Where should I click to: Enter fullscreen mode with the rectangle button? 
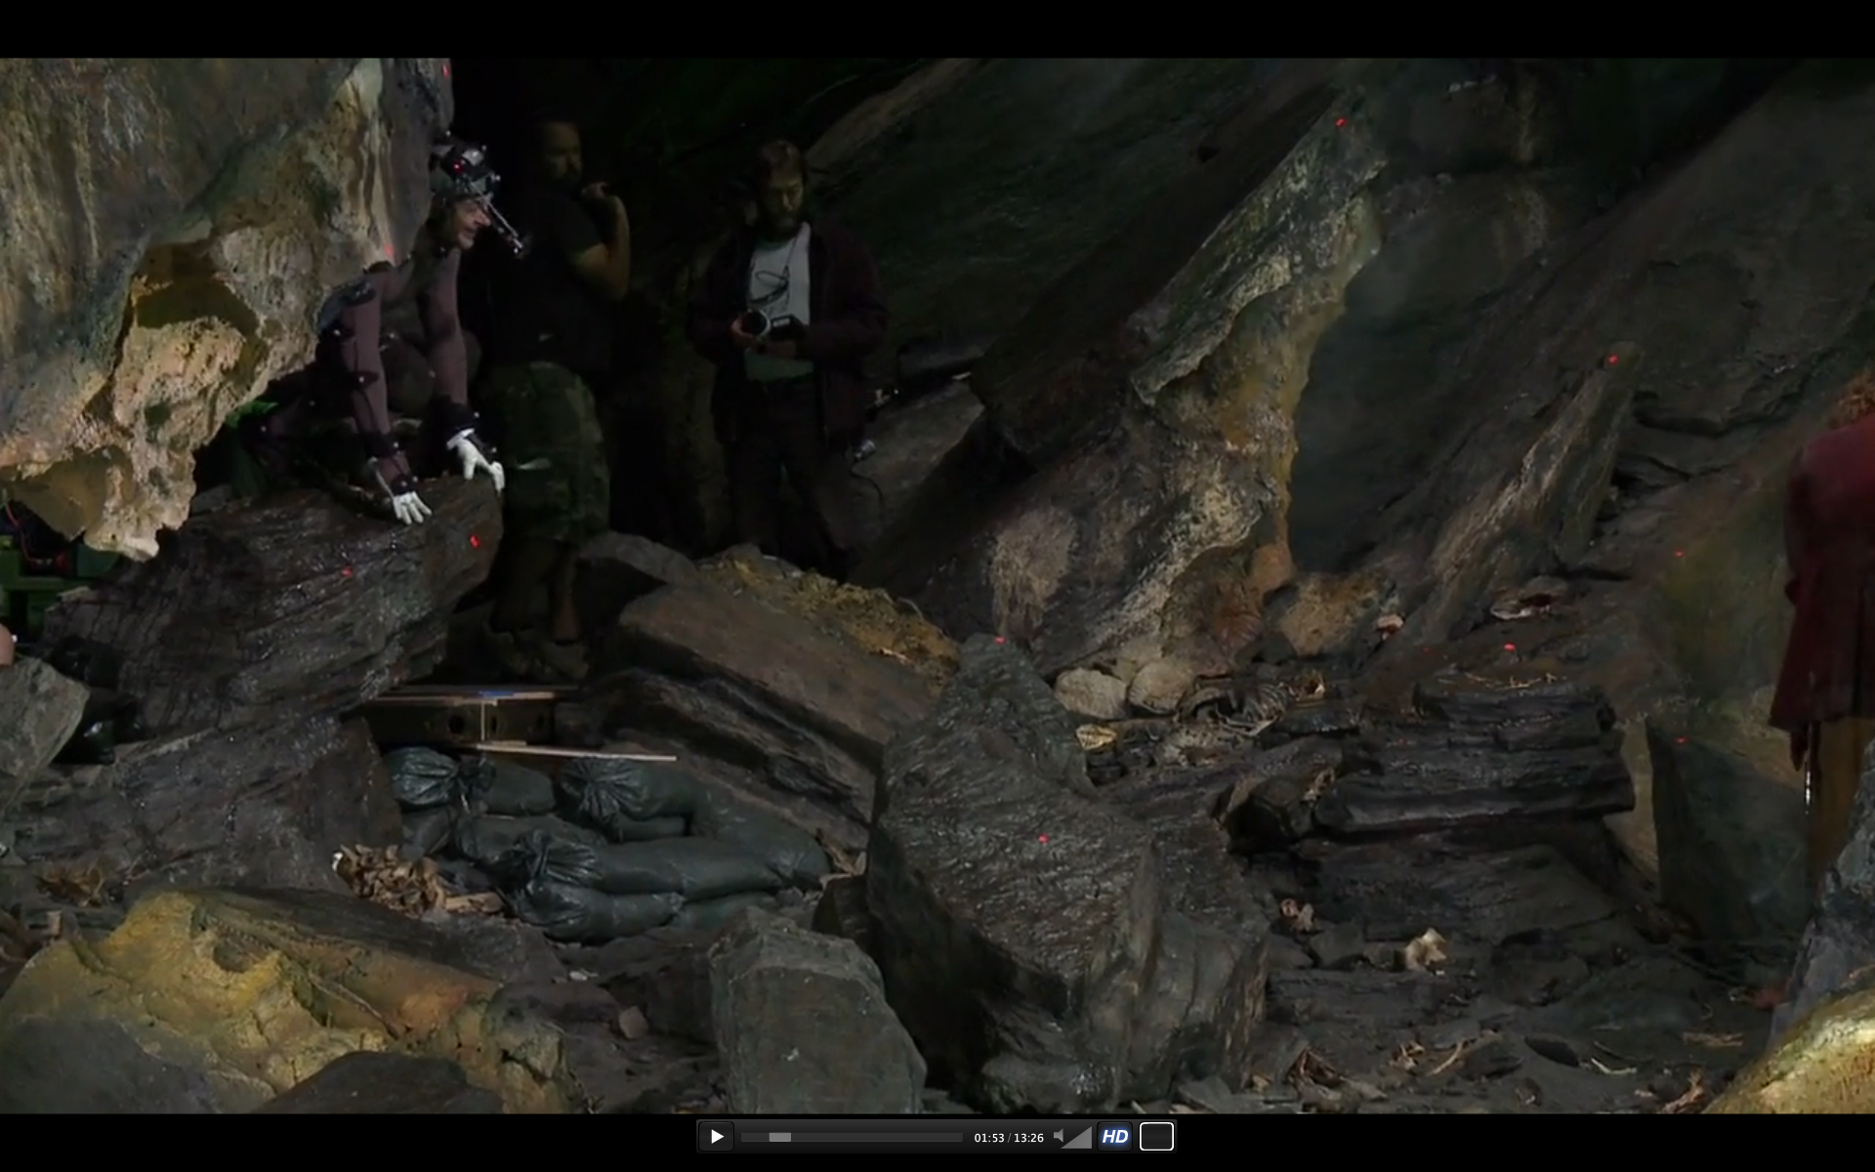(x=1156, y=1137)
